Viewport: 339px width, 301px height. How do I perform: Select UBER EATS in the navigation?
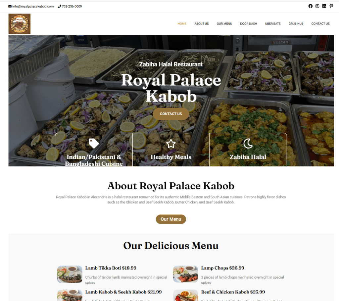pos(273,23)
